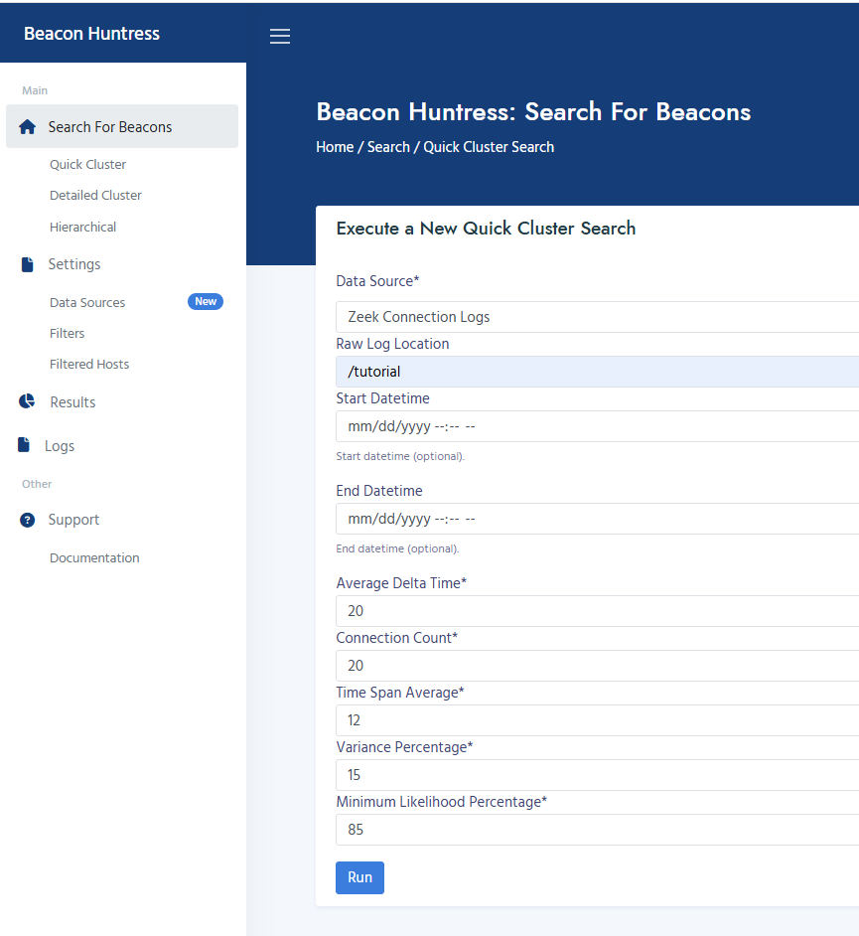Click the Run button
859x936 pixels.
[x=359, y=877]
